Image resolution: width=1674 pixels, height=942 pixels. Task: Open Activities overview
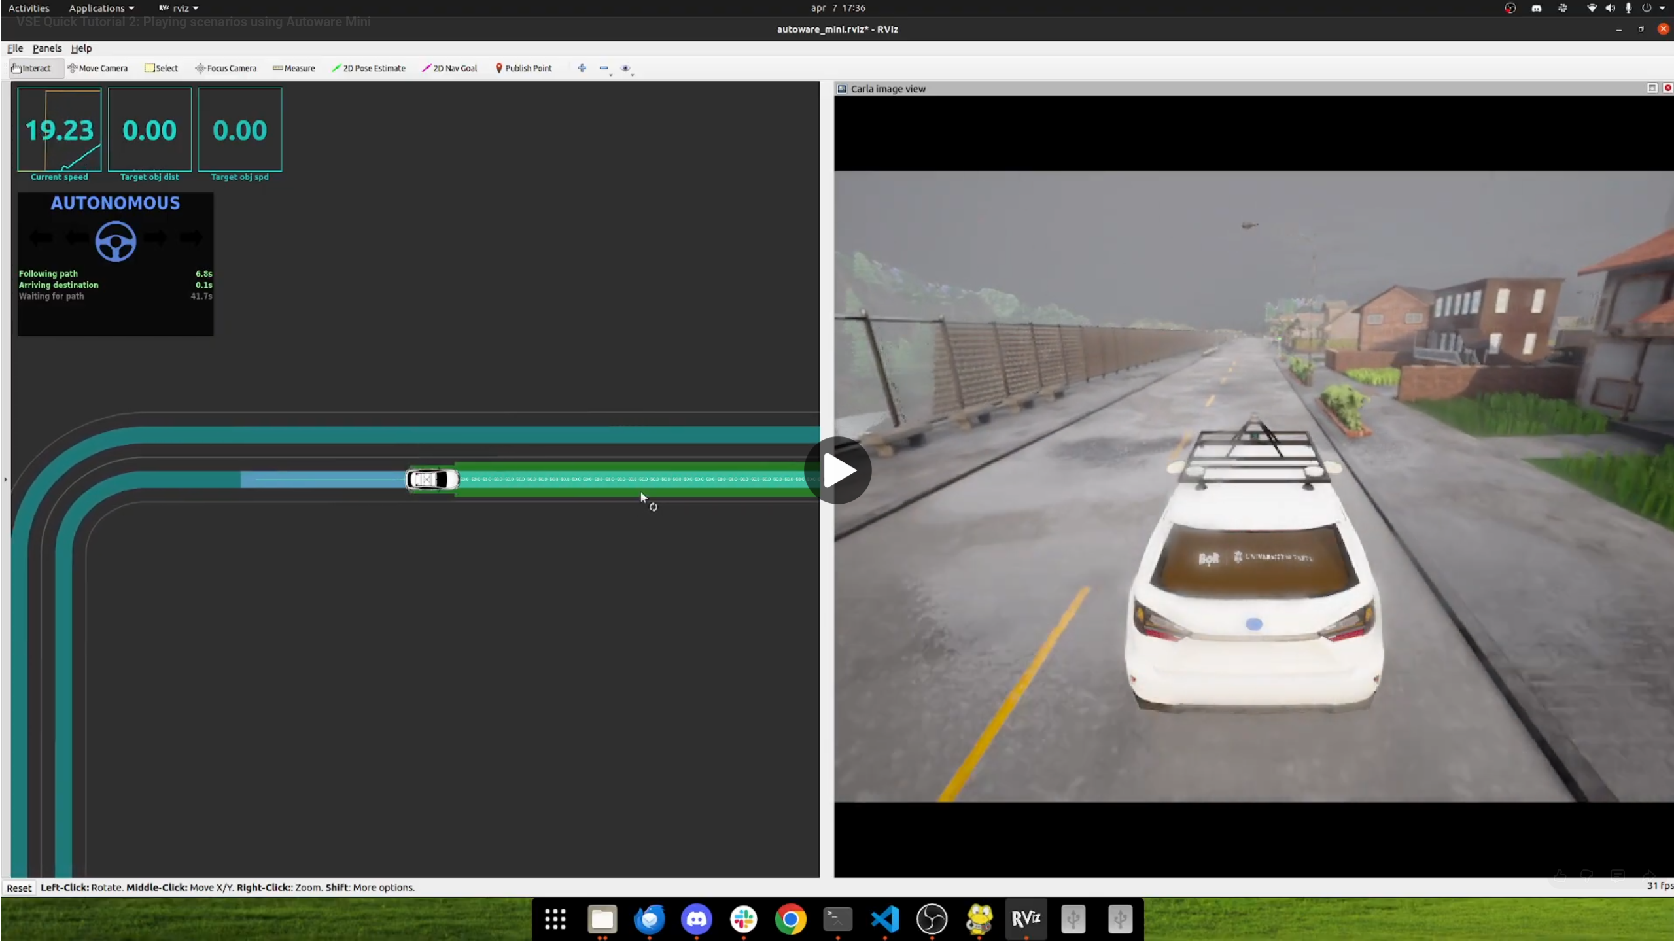[x=29, y=8]
